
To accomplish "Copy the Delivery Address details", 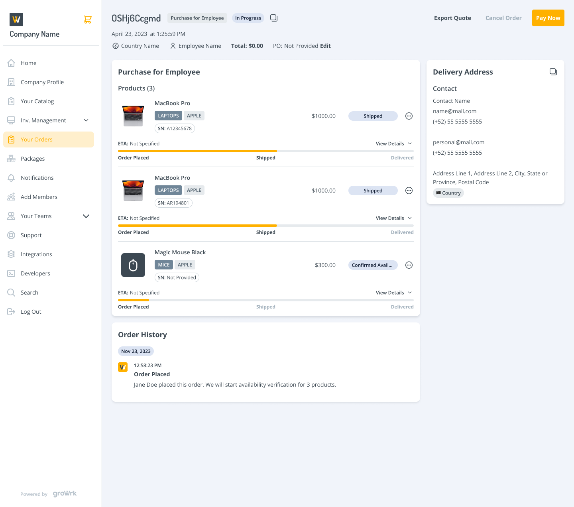I will (x=553, y=72).
